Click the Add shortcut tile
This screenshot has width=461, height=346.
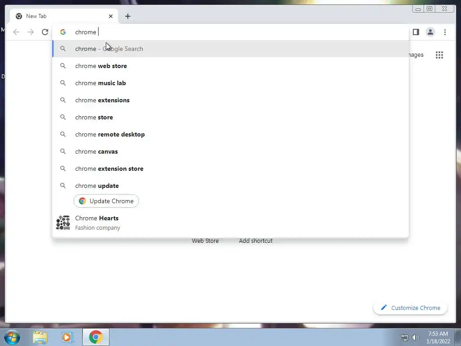point(256,241)
